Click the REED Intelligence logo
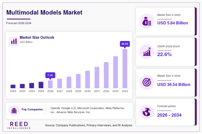Screen dimensions: 202x134 click(19, 125)
